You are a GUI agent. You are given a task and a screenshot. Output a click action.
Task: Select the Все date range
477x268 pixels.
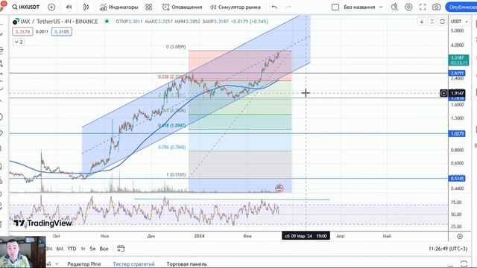click(x=104, y=249)
